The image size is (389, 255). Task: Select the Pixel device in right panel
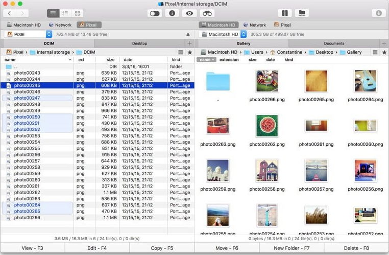(x=282, y=25)
